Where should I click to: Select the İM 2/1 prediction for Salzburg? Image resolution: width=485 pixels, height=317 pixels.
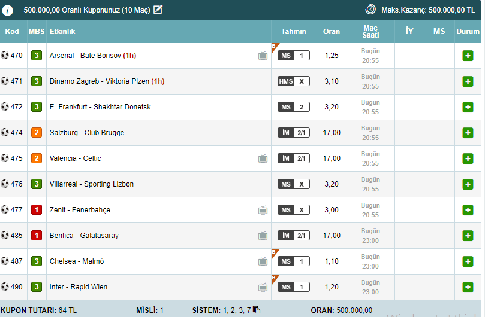pyautogui.click(x=294, y=133)
